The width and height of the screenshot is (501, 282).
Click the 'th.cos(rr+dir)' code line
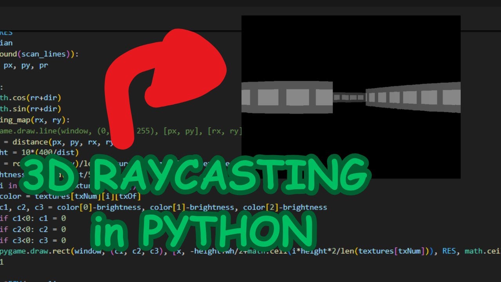pyautogui.click(x=31, y=98)
